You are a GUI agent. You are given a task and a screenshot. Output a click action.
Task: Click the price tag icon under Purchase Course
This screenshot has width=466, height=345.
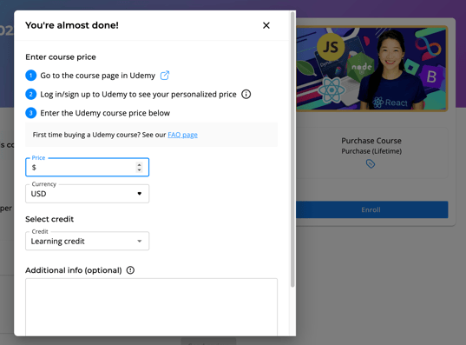coord(371,163)
